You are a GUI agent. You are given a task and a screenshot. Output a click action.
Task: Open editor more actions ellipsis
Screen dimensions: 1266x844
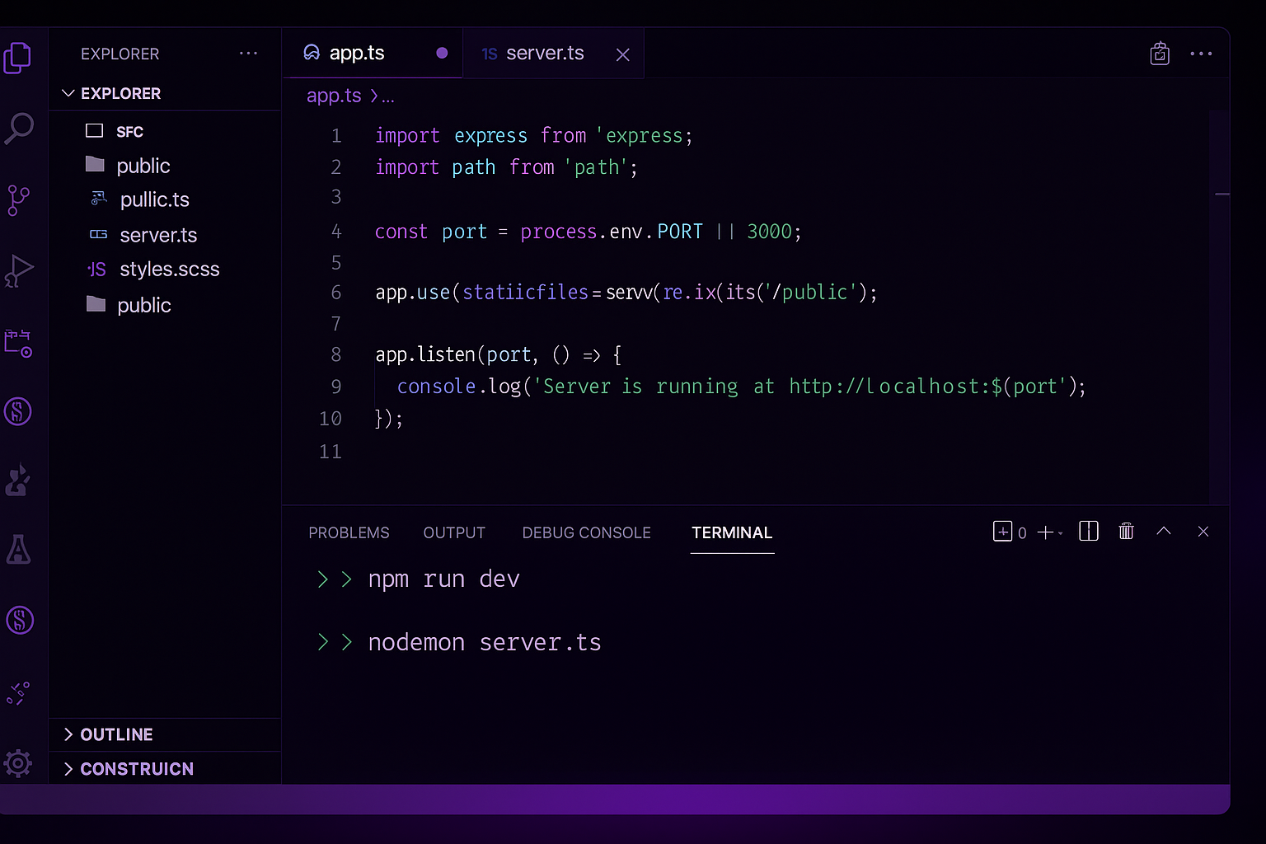pos(1201,54)
